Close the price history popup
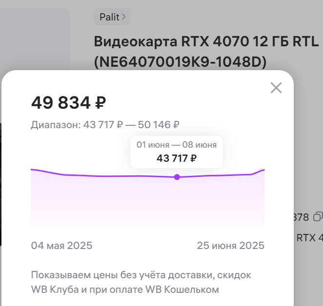 [x=276, y=88]
